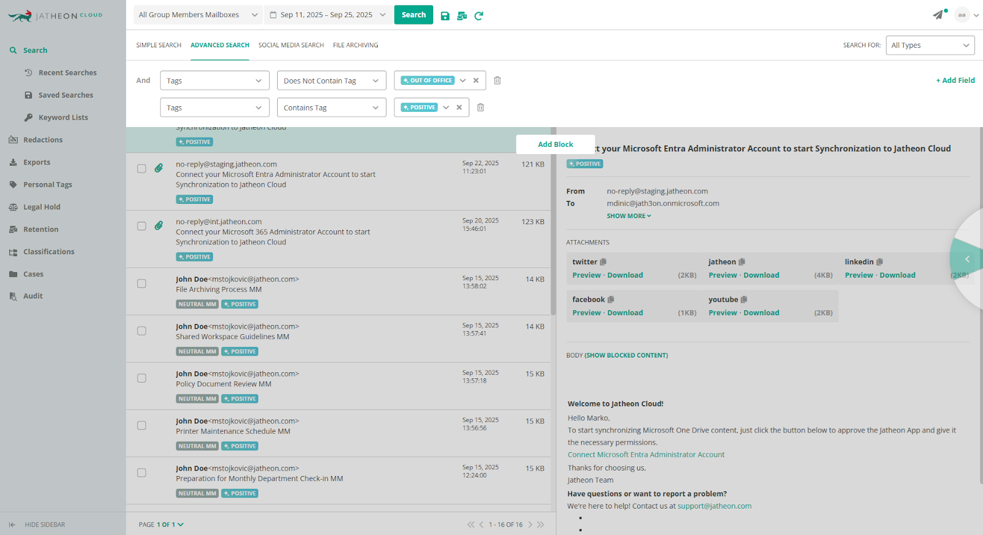This screenshot has width=983, height=535.
Task: Open Legal Hold in the sidebar
Action: pos(42,207)
